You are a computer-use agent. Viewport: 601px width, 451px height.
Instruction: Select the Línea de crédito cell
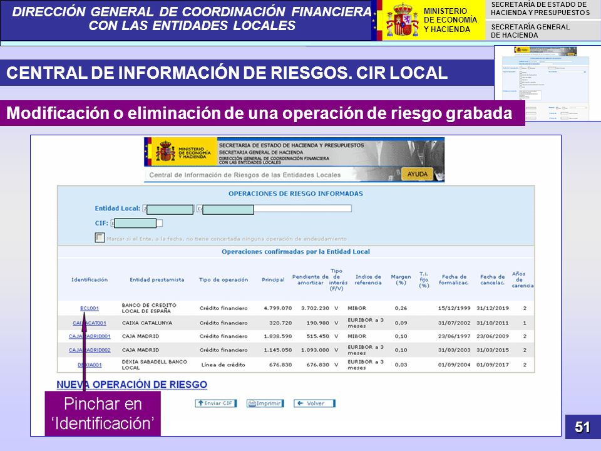(x=223, y=365)
